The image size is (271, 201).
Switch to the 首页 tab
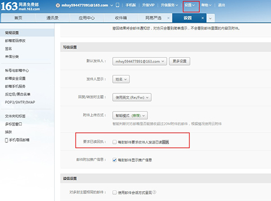pos(18,18)
